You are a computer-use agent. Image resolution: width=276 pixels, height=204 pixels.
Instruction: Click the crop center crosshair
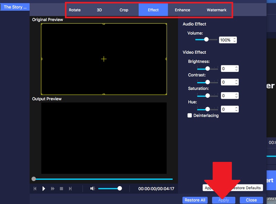[x=104, y=59]
